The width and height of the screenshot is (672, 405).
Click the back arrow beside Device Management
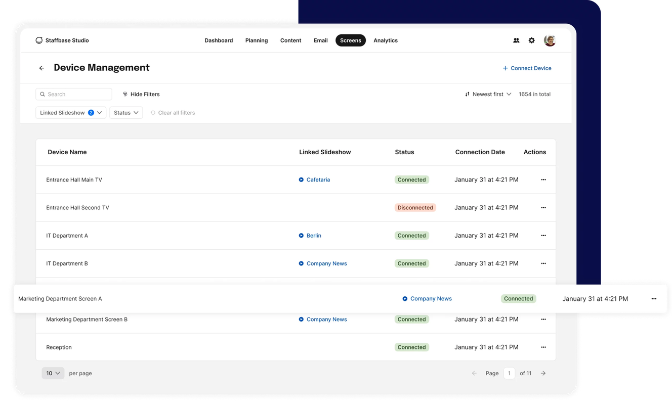pos(41,68)
